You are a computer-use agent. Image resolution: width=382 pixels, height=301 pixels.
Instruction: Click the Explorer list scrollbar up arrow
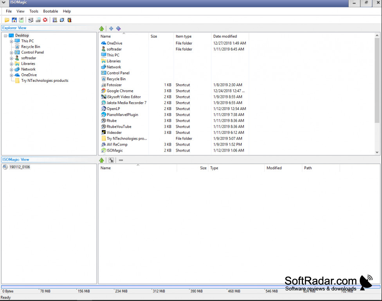377,36
